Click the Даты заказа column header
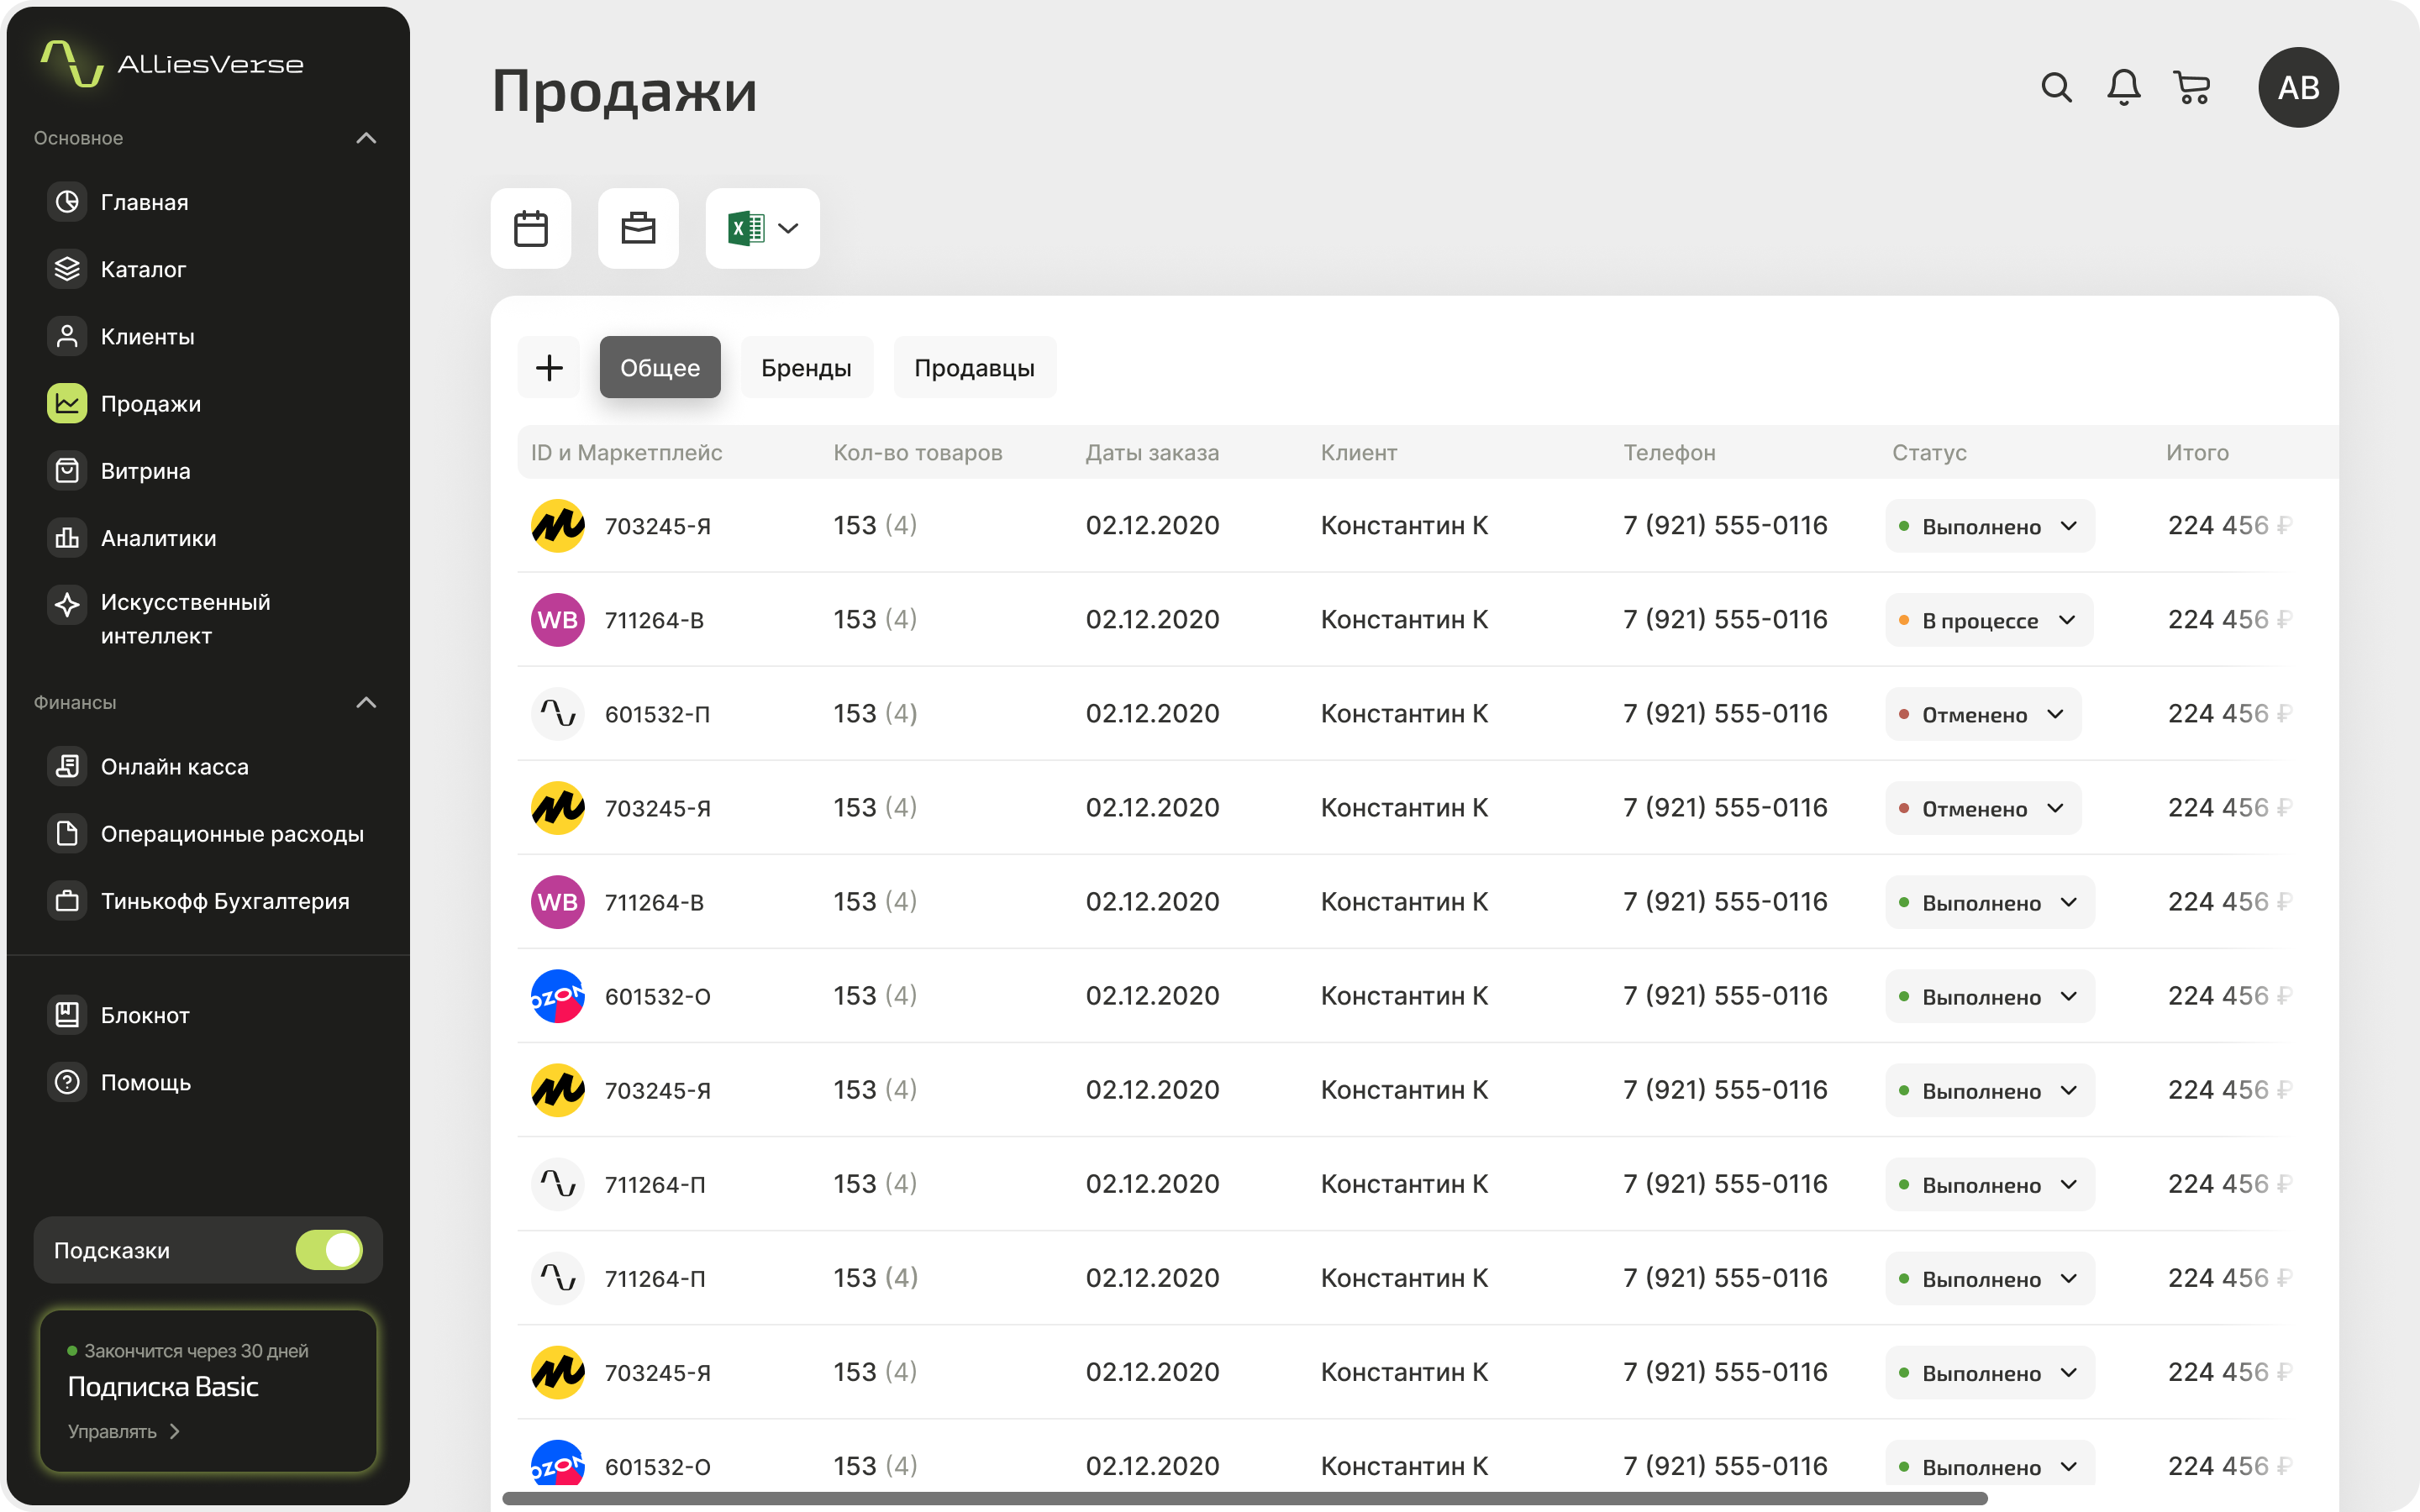The height and width of the screenshot is (1512, 2420). (1152, 452)
